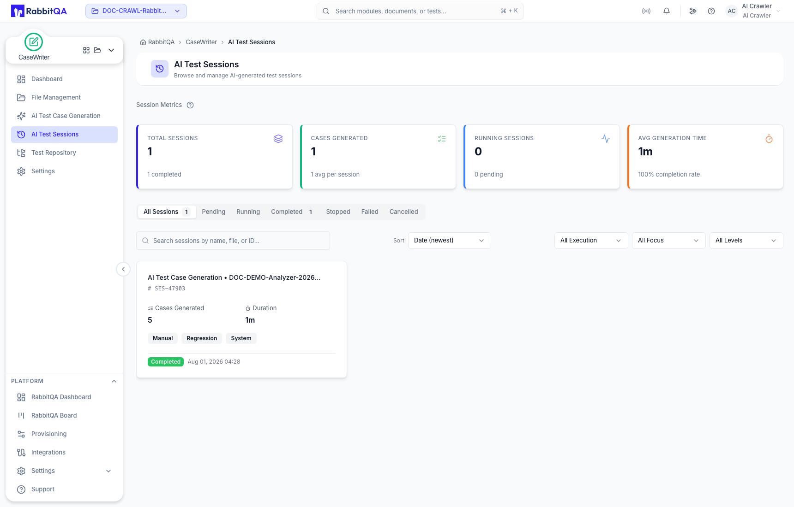Click the System tag on session card
The width and height of the screenshot is (794, 507).
(241, 338)
